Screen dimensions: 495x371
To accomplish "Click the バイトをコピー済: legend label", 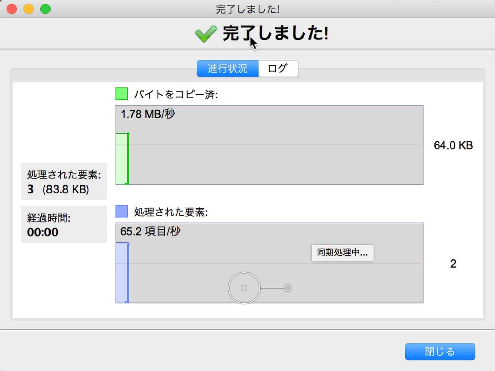I will 176,94.
